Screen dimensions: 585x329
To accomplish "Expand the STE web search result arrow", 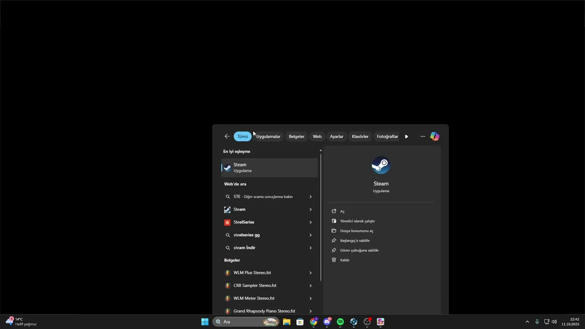I will click(310, 197).
